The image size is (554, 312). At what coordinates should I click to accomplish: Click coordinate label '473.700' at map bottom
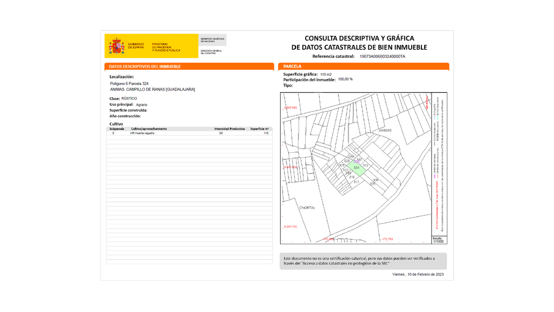pyautogui.click(x=387, y=239)
